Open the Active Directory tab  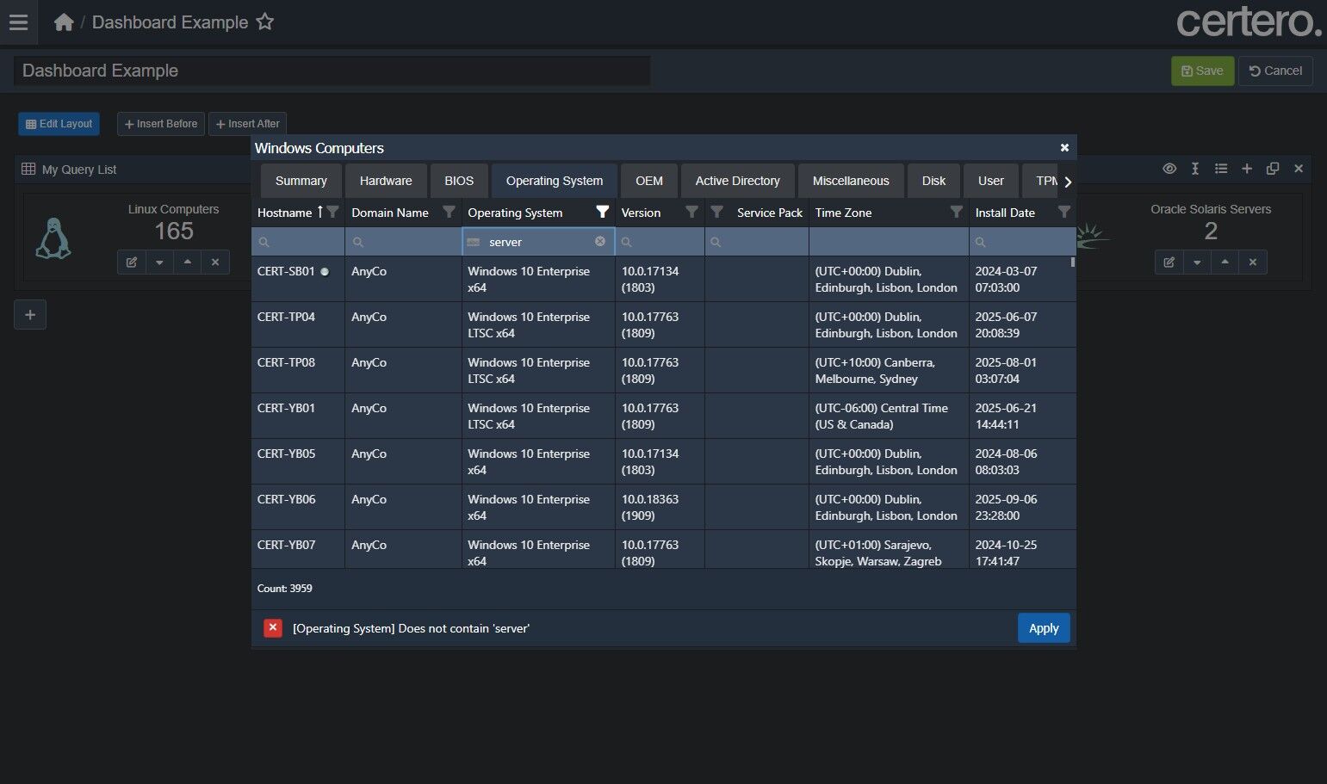click(737, 181)
